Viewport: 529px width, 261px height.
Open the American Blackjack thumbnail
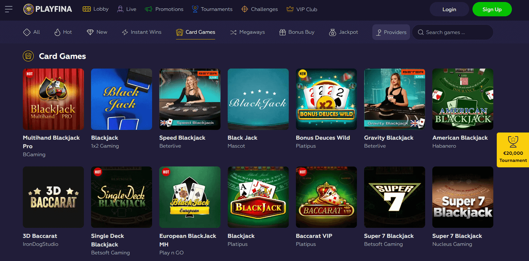463,99
